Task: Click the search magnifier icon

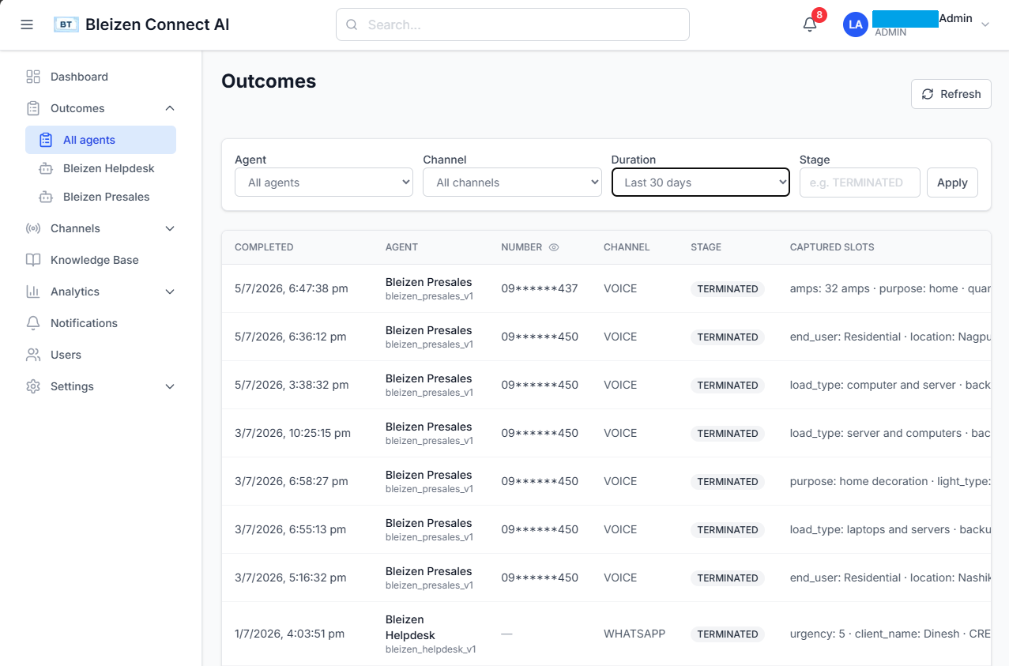Action: tap(352, 24)
